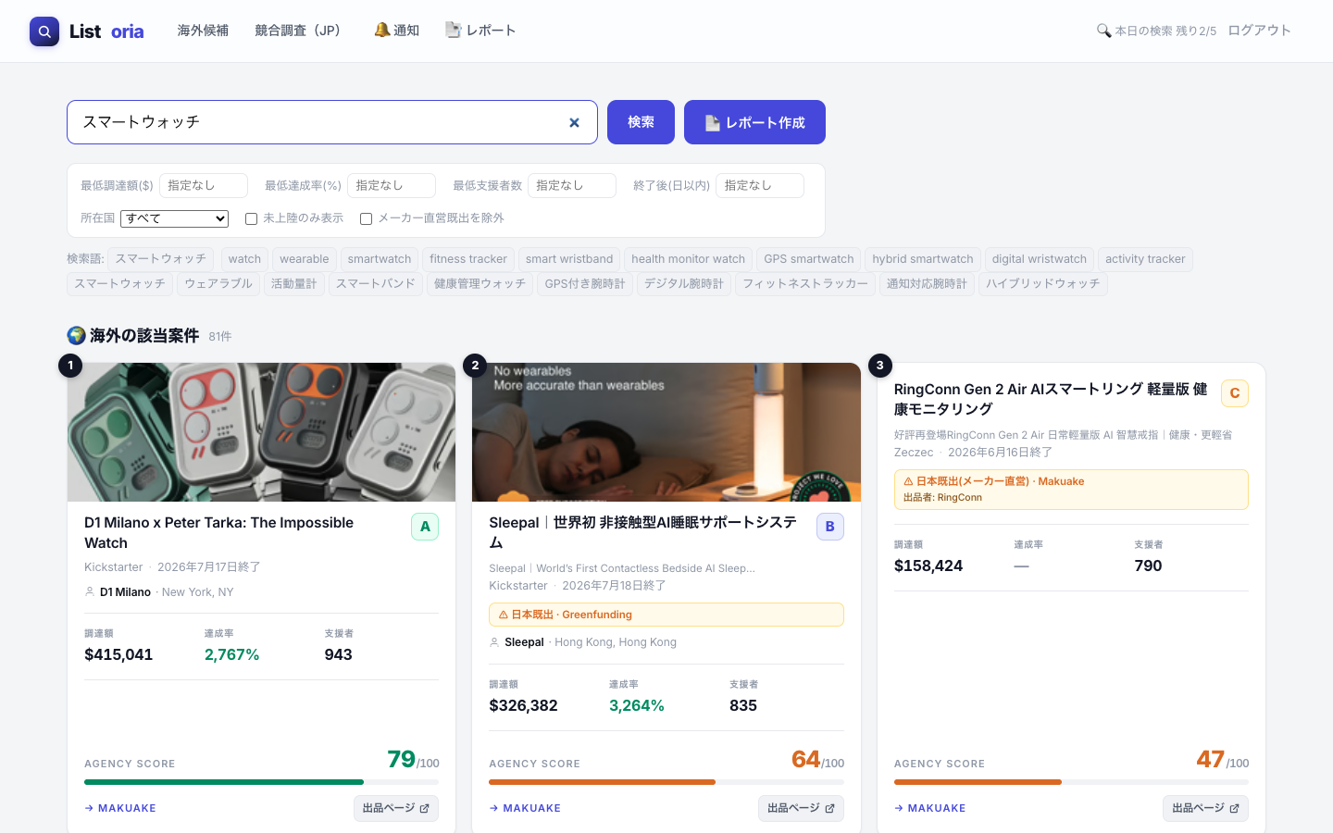Open 出品ページ for the Sleepal card
The image size is (1333, 833).
click(x=801, y=808)
